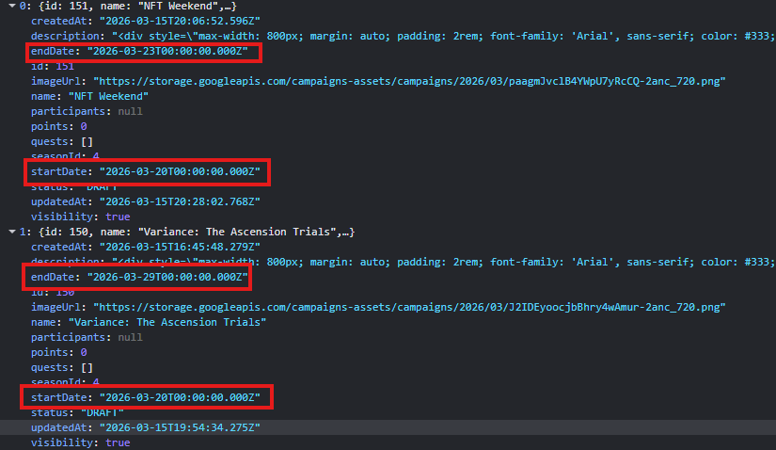This screenshot has width=776, height=450.
Task: Select the NFT Weekend imageUrl string
Action: point(409,81)
